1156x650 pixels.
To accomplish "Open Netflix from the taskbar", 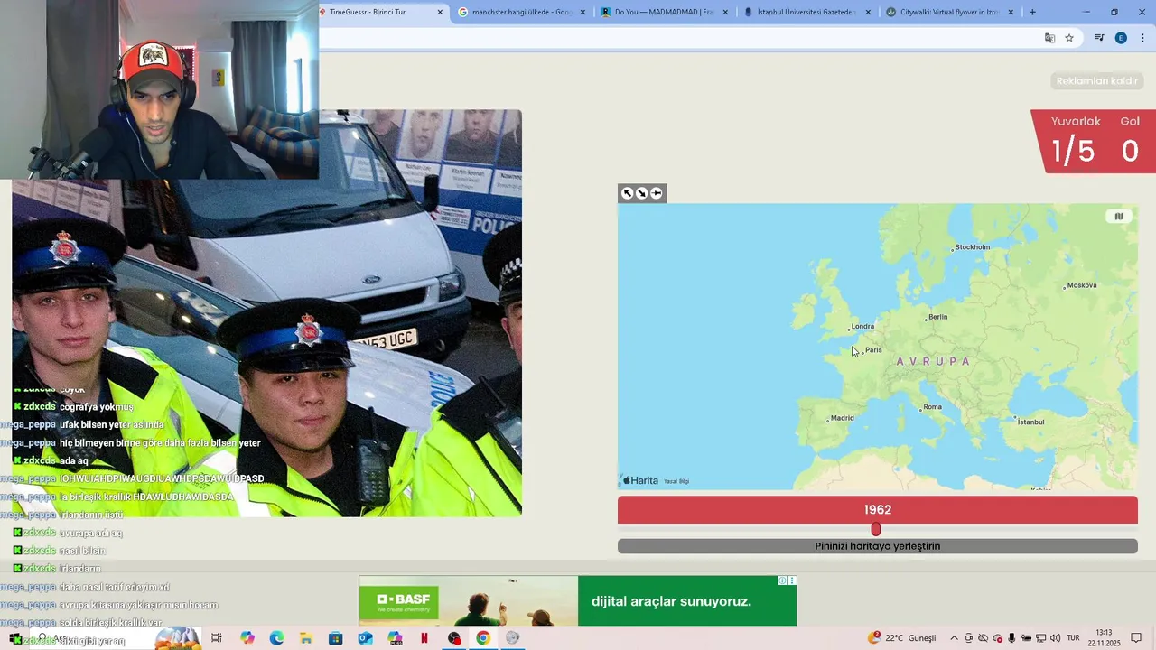I will point(424,638).
